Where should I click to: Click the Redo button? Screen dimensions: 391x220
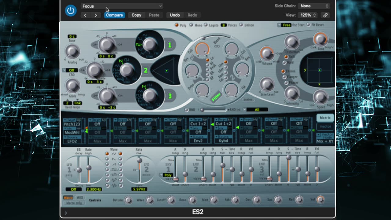[x=192, y=15]
